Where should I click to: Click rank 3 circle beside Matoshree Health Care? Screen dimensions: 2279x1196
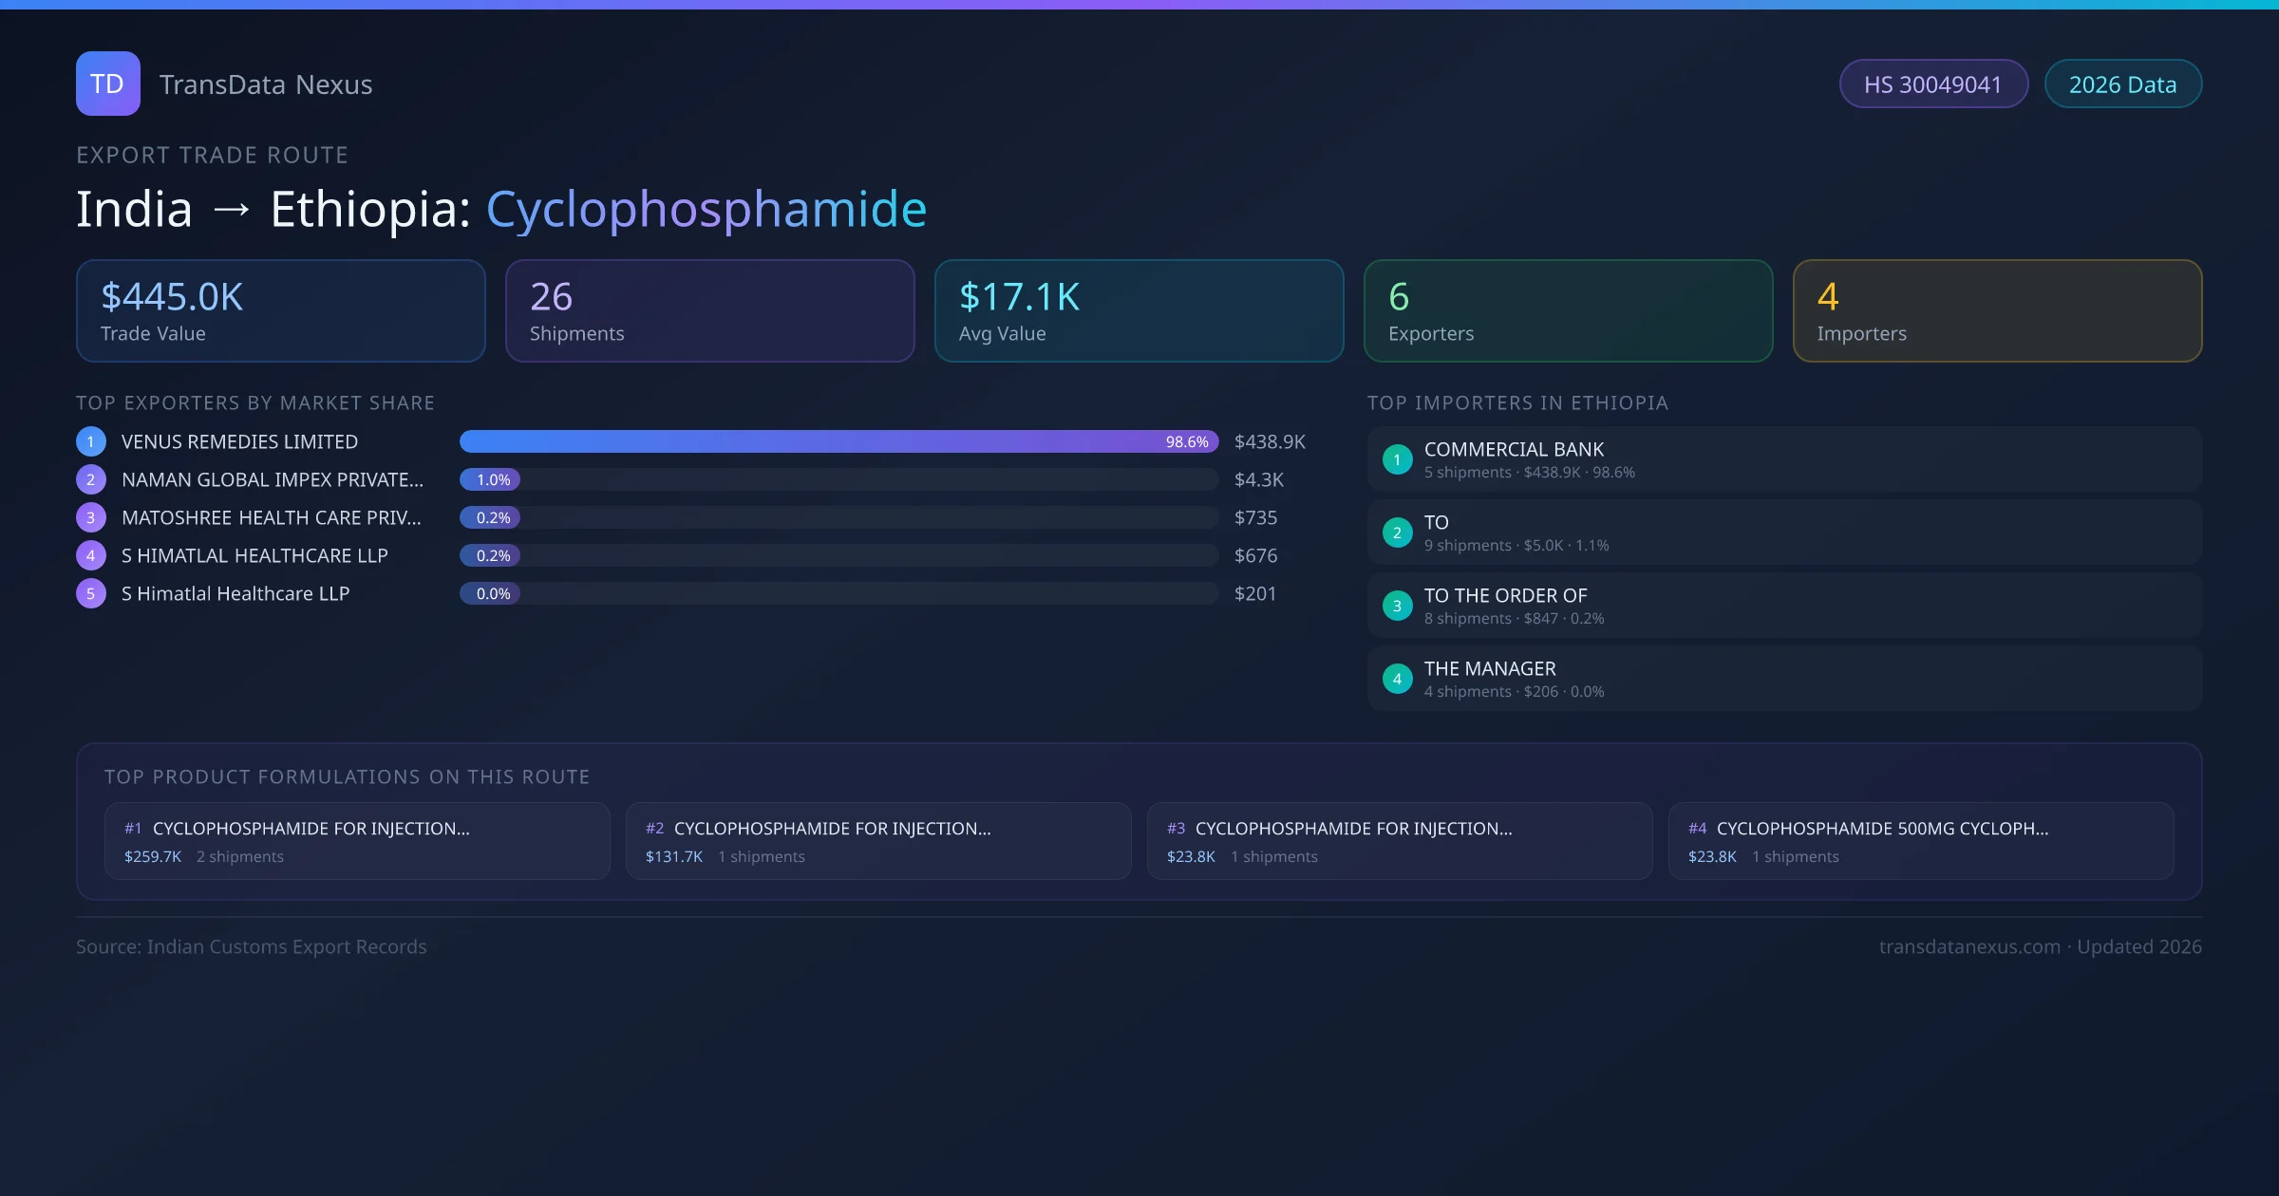[x=91, y=517]
